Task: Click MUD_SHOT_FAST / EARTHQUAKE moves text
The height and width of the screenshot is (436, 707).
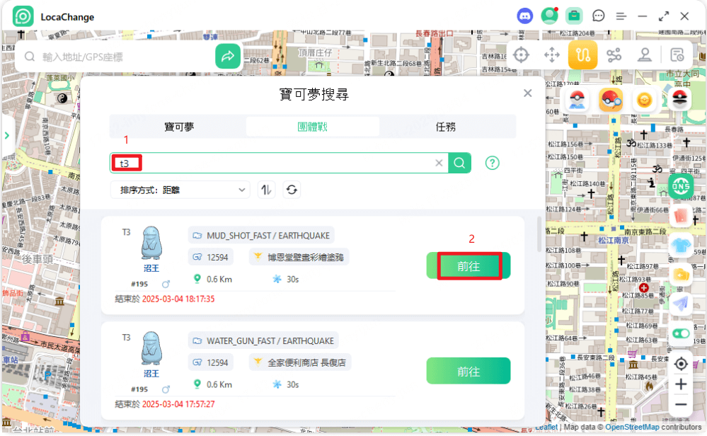Action: pyautogui.click(x=268, y=236)
